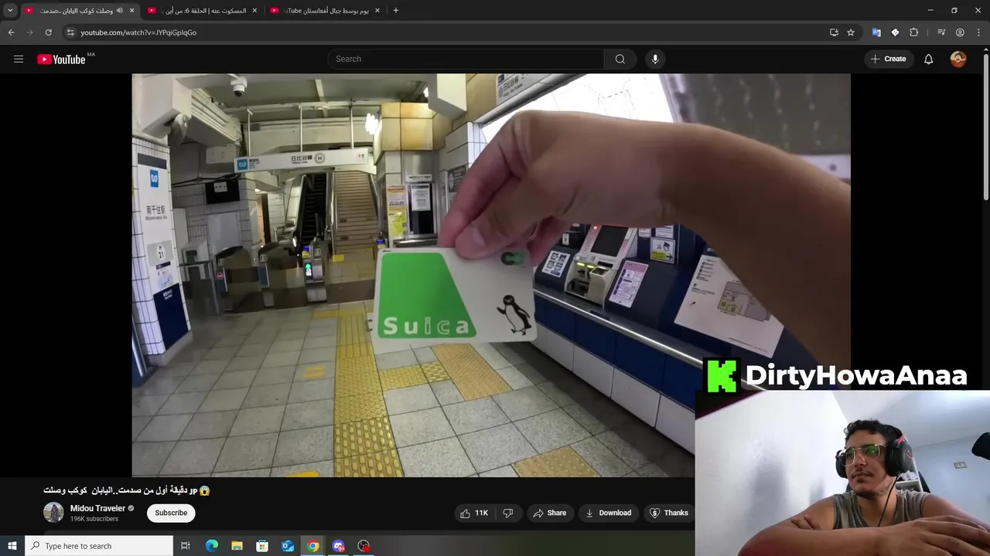Click the Create button

pyautogui.click(x=888, y=59)
